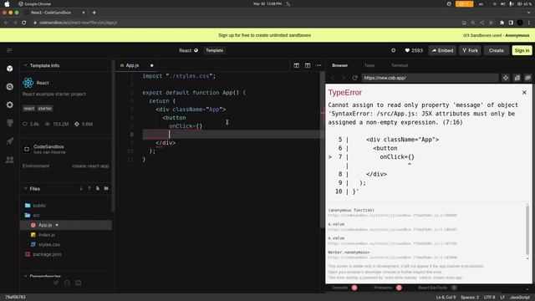
Task: Click the preview refresh icon
Action: pyautogui.click(x=354, y=78)
